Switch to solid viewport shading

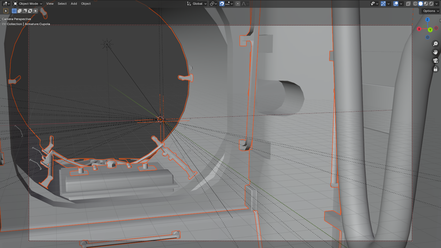(421, 3)
